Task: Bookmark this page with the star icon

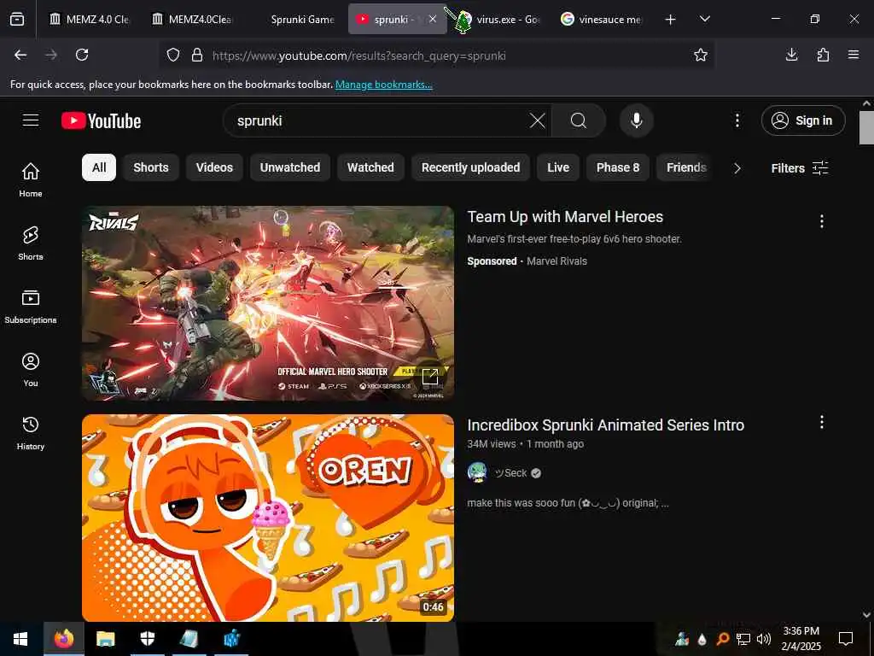Action: [x=701, y=55]
